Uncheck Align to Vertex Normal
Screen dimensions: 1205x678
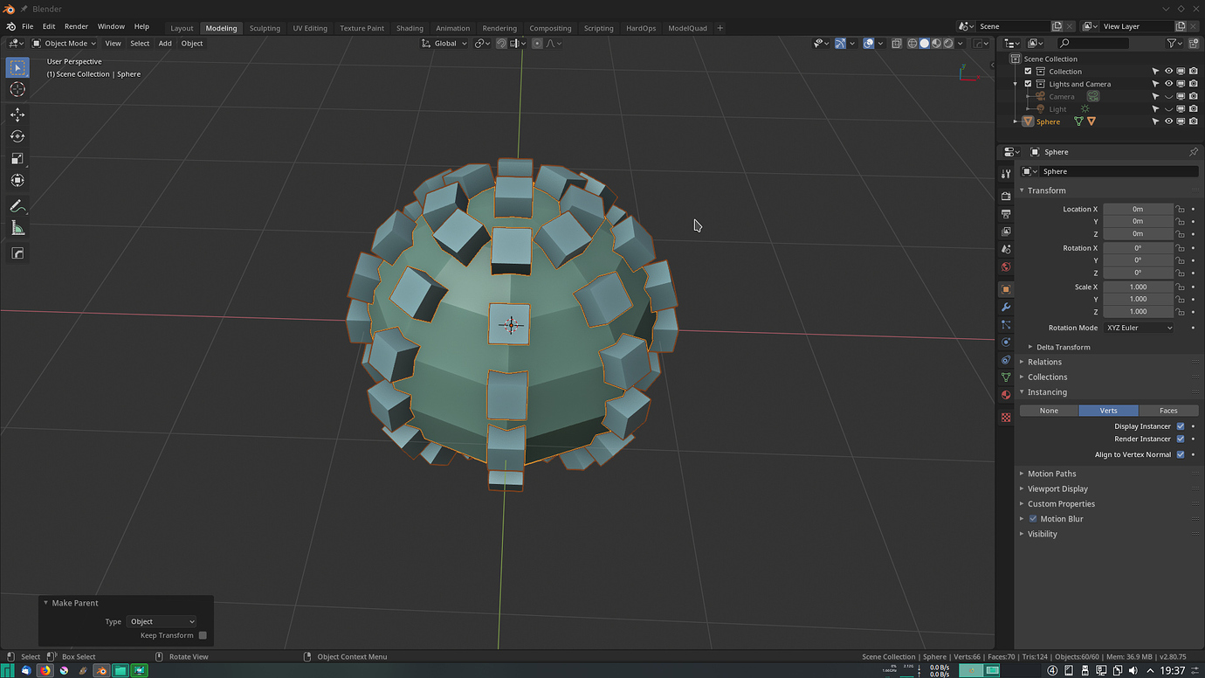1181,454
